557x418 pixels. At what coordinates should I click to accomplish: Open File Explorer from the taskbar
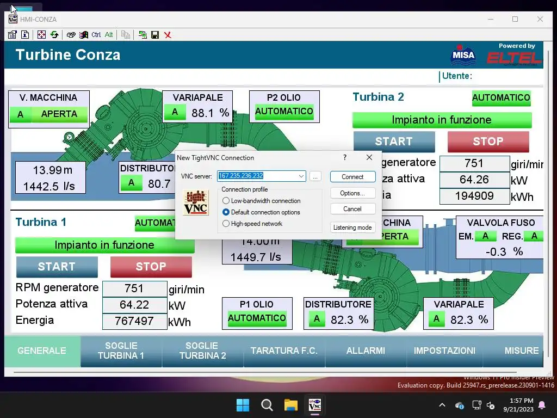pyautogui.click(x=291, y=405)
